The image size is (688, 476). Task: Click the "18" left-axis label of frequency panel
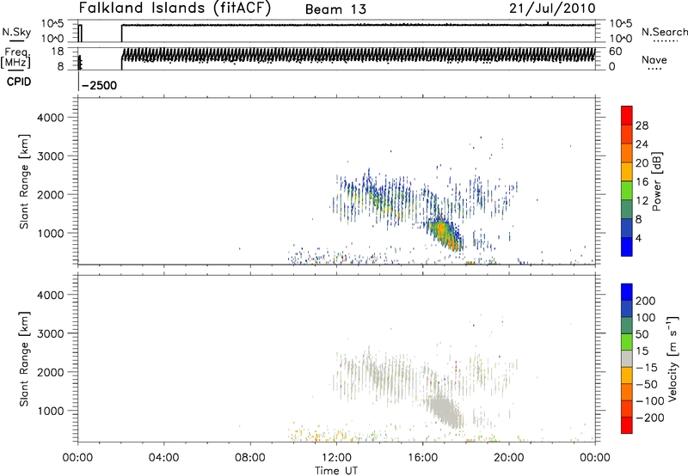[x=57, y=52]
